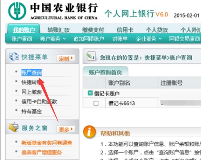Click the 快捷菜单 panel icon

(14, 57)
